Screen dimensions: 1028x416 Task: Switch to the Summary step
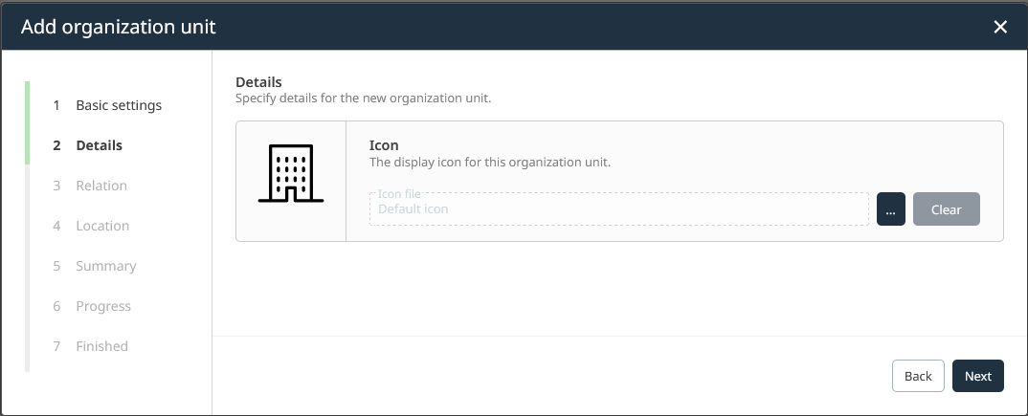pyautogui.click(x=106, y=266)
